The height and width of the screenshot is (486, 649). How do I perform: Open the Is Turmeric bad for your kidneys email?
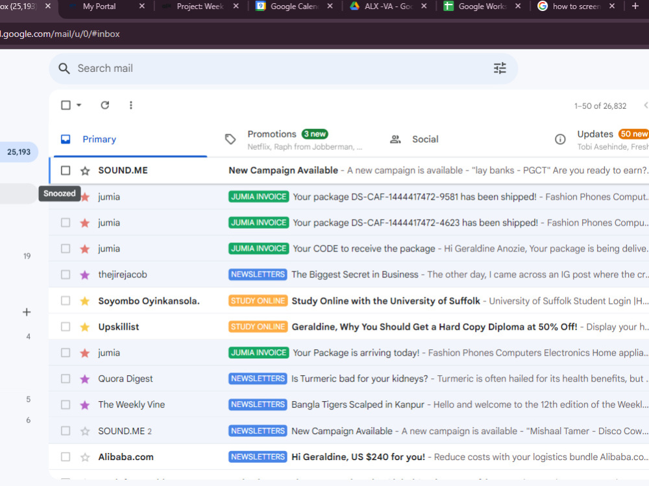click(349, 379)
